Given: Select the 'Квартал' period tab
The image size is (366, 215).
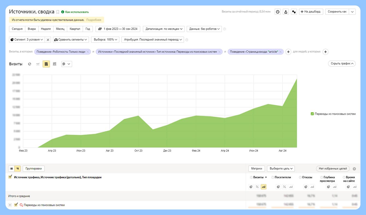Looking at the screenshot, I should click(75, 29).
